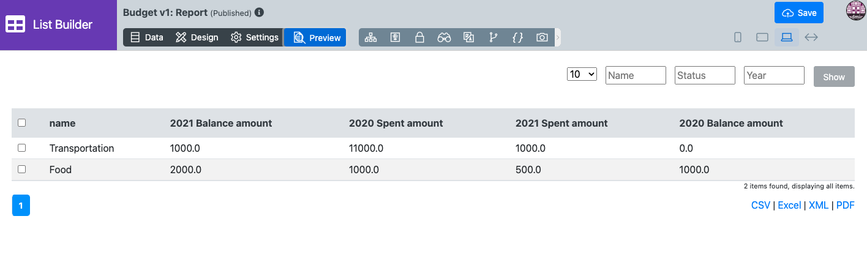Click the git branch icon
Viewport: 867px width, 257px height.
tap(493, 37)
